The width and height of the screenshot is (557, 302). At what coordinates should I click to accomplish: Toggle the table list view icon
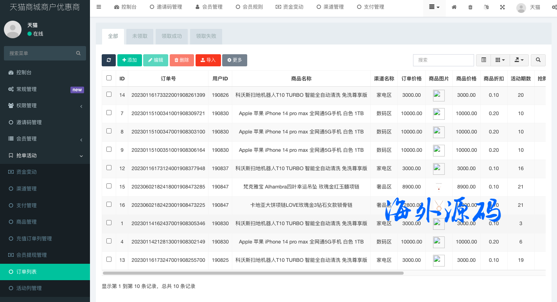(483, 60)
